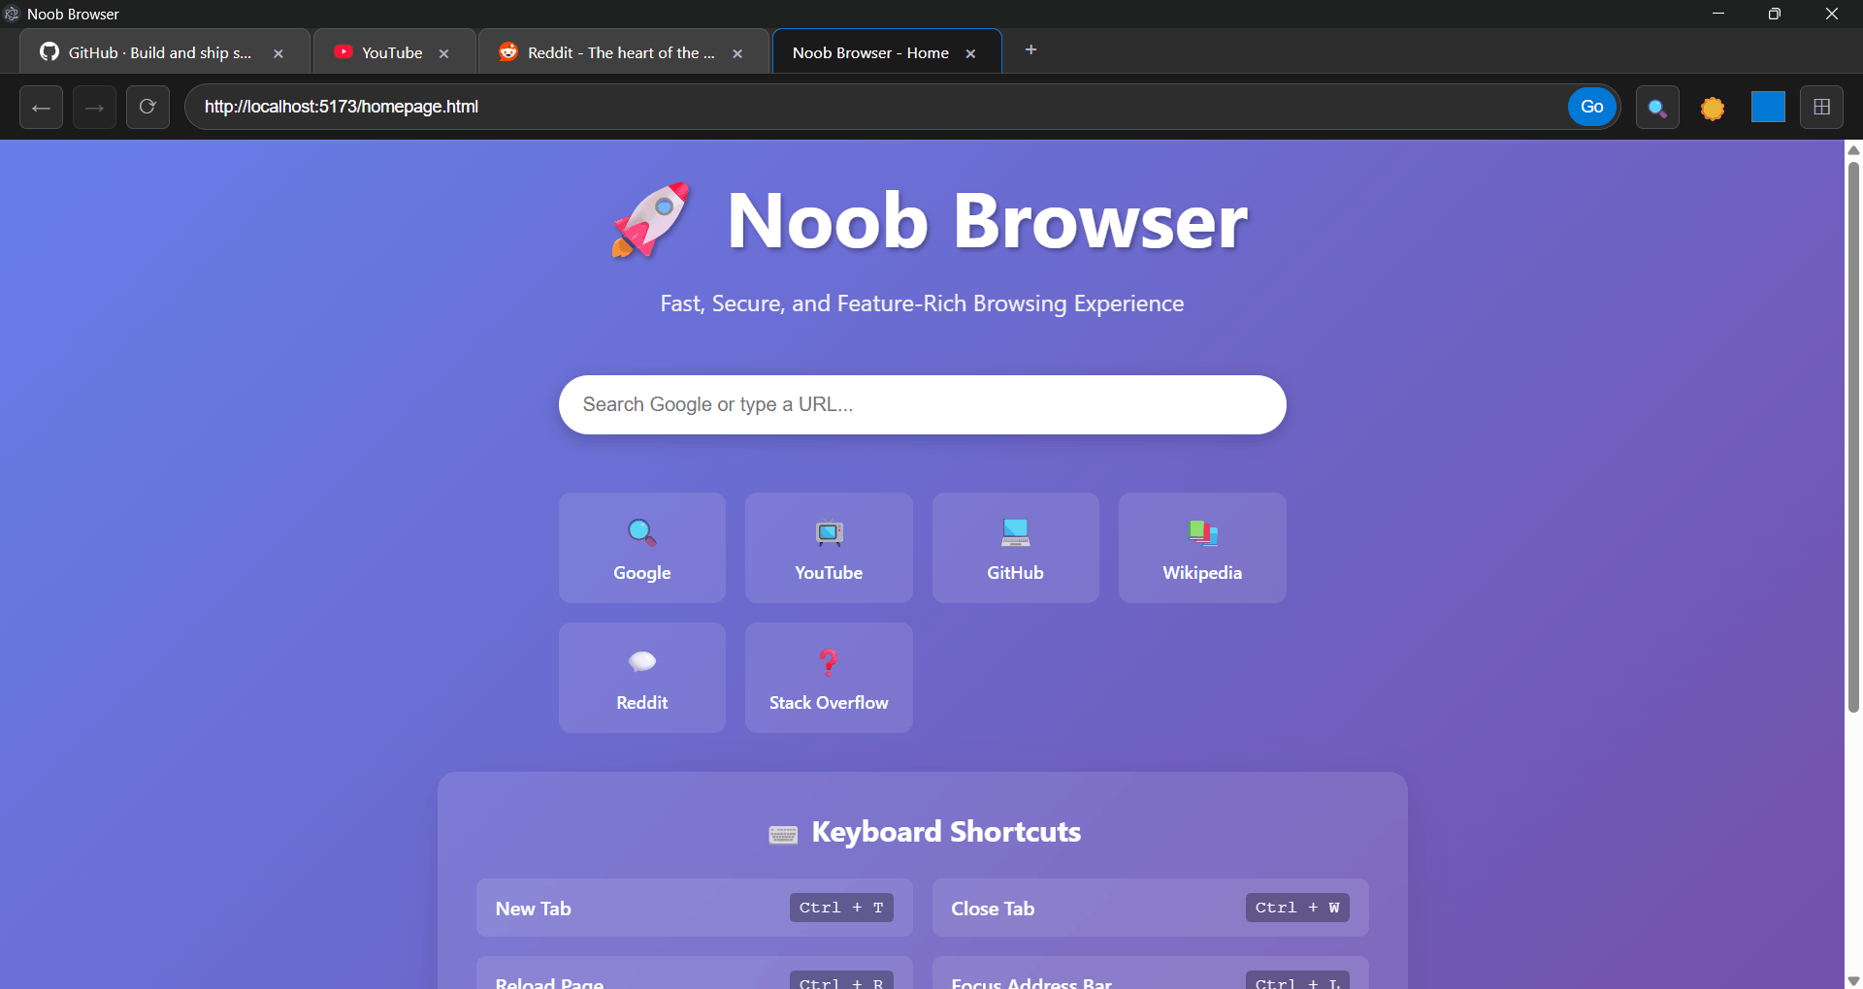This screenshot has width=1863, height=989.
Task: Click the scrollbar up arrow
Action: [1853, 149]
